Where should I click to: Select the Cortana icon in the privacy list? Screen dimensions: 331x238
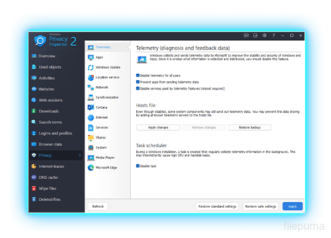coord(90,107)
